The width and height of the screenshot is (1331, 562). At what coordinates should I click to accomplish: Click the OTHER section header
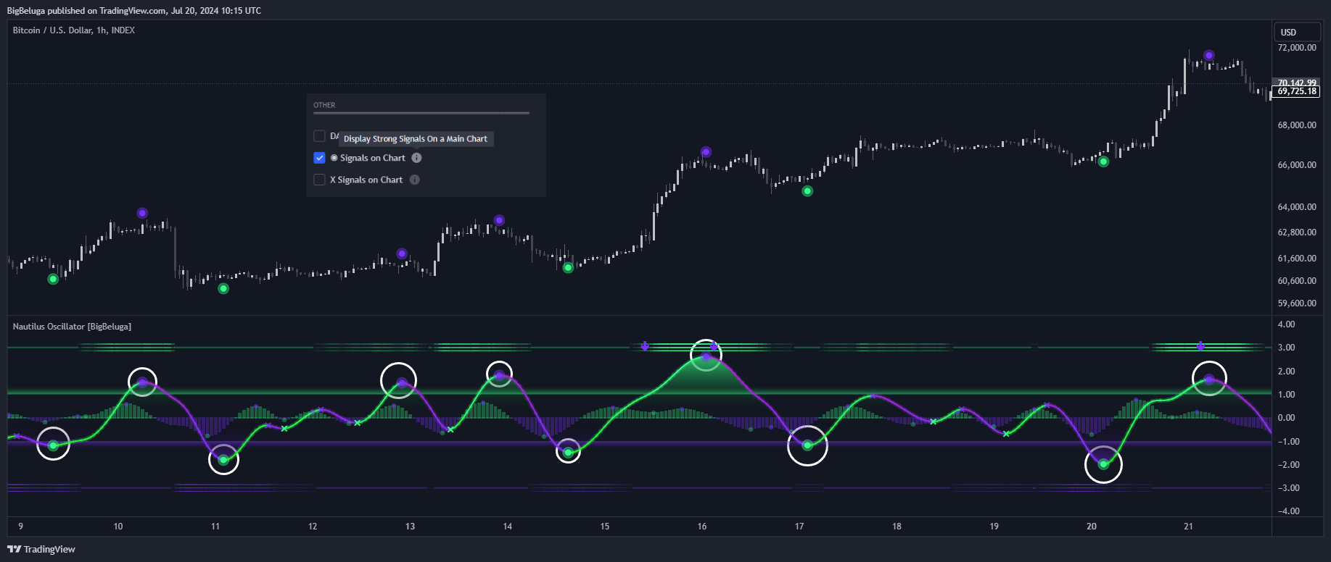pos(324,105)
